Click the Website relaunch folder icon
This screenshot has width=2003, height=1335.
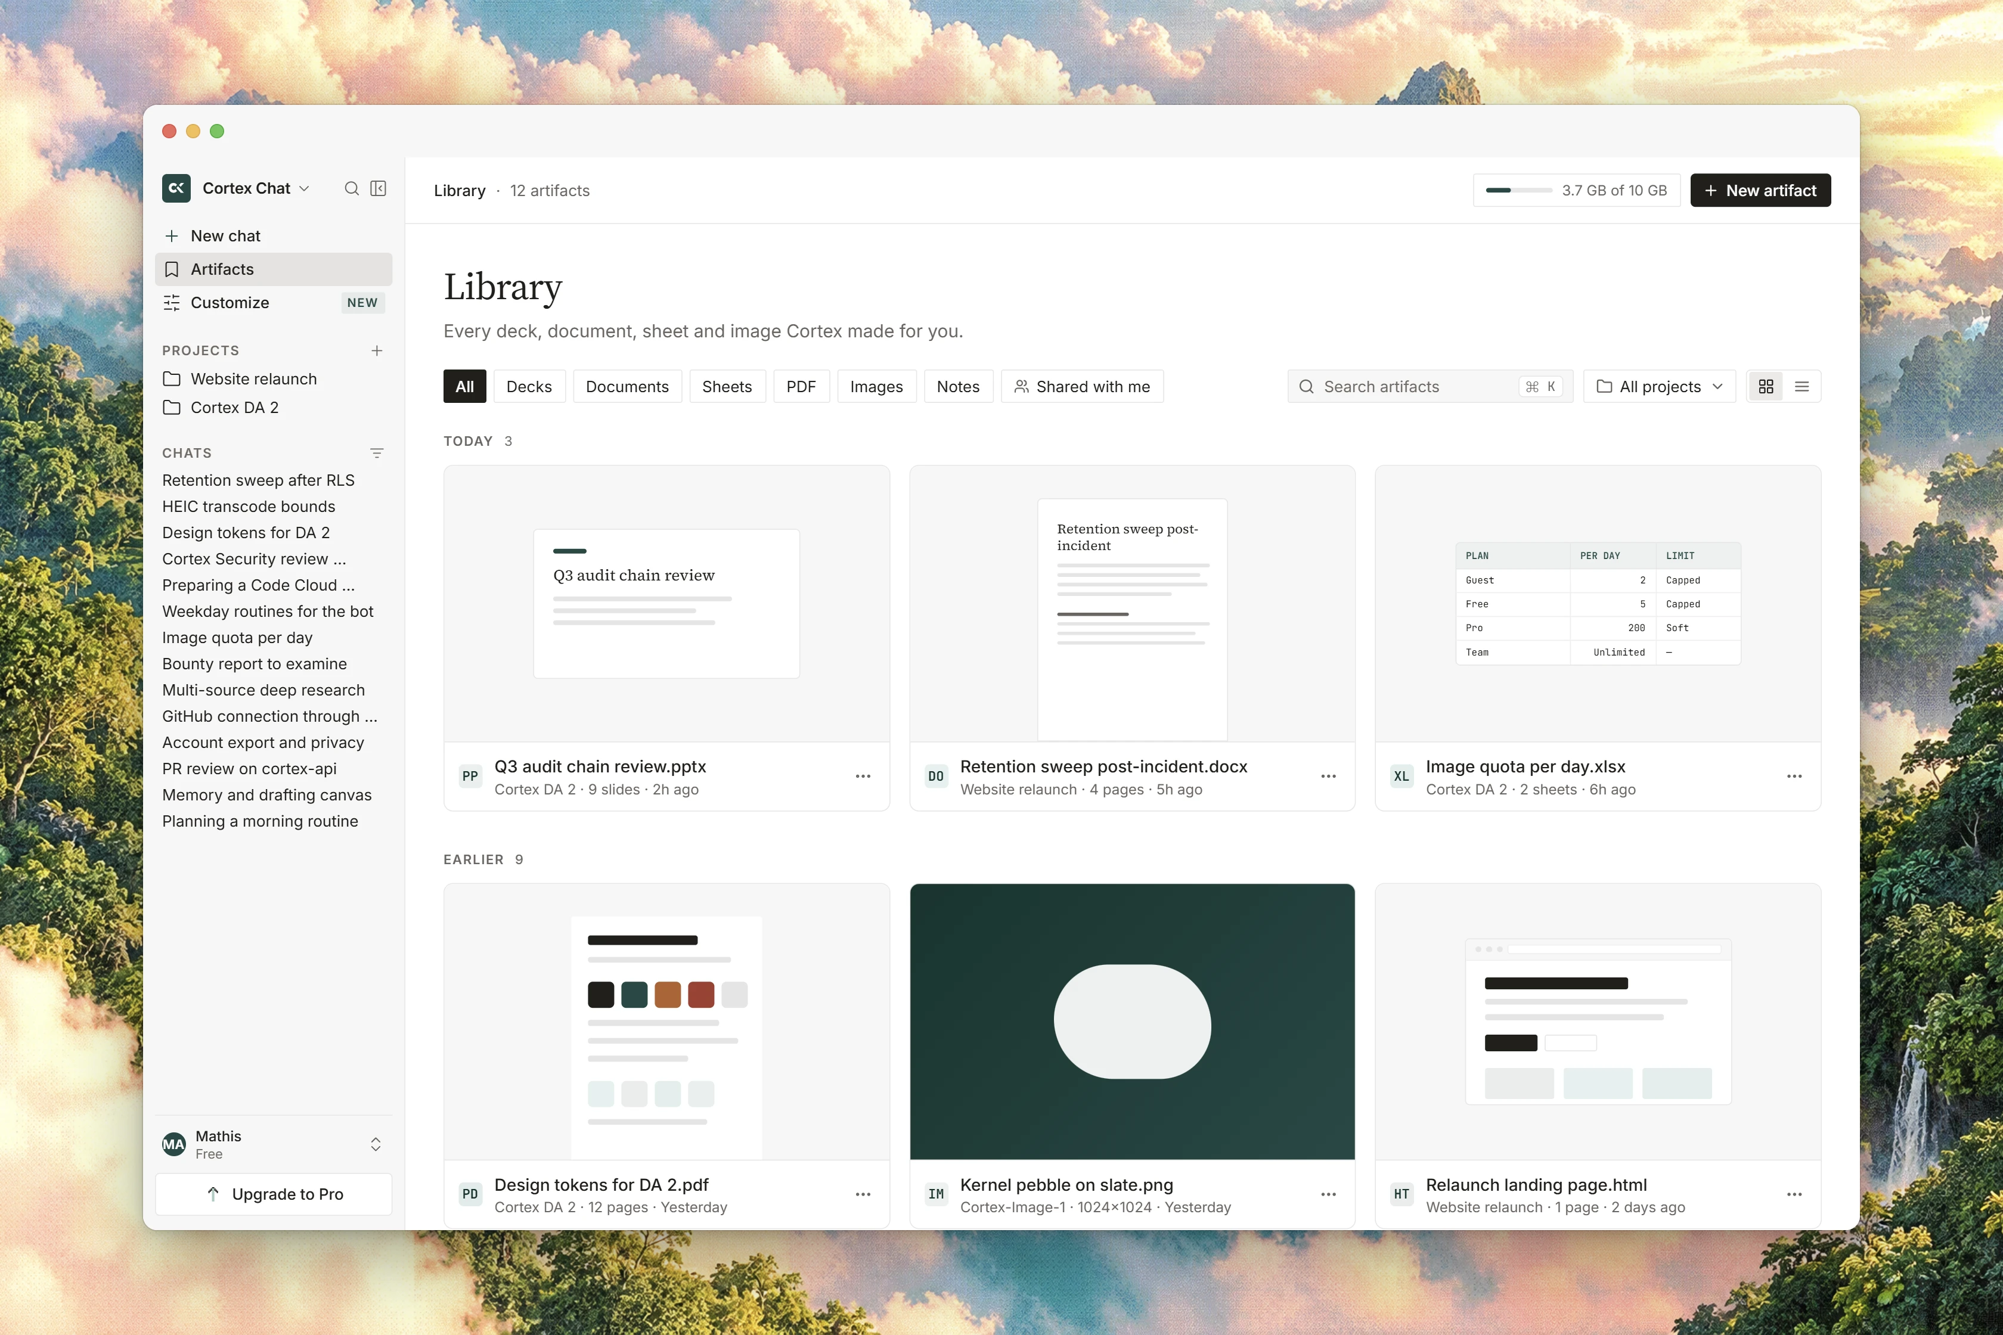click(x=171, y=379)
